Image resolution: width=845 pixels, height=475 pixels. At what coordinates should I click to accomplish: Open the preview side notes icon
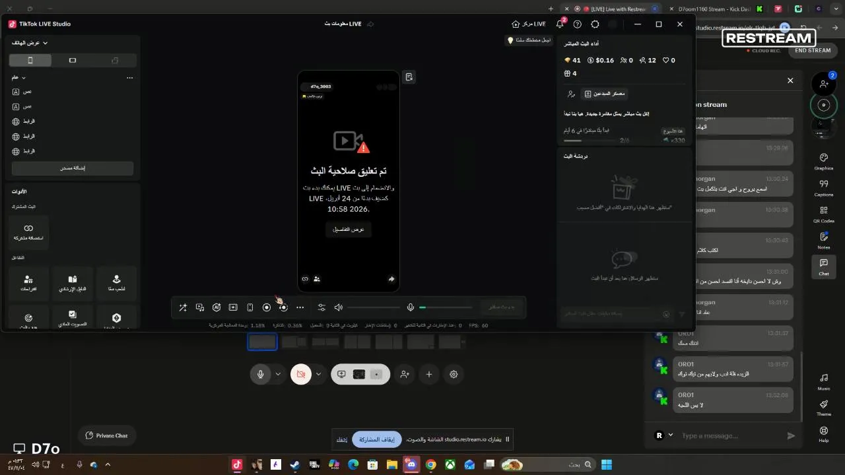409,77
